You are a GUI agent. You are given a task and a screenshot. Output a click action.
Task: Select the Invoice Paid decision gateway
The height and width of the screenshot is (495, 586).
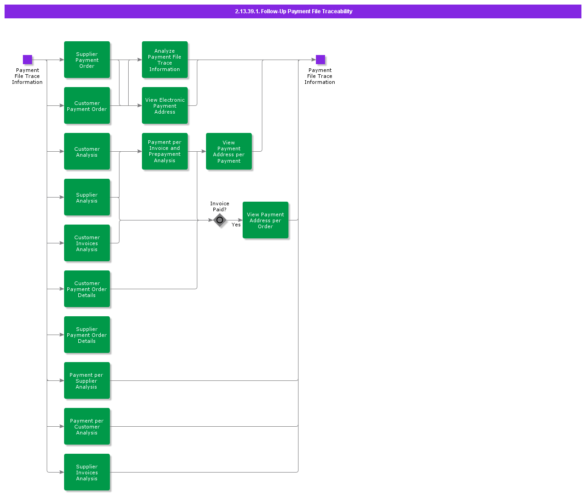pyautogui.click(x=220, y=220)
